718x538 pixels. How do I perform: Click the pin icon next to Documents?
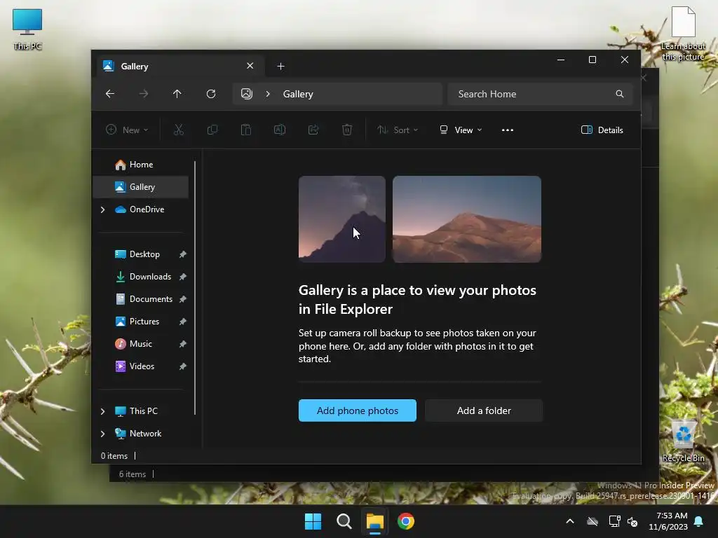183,299
